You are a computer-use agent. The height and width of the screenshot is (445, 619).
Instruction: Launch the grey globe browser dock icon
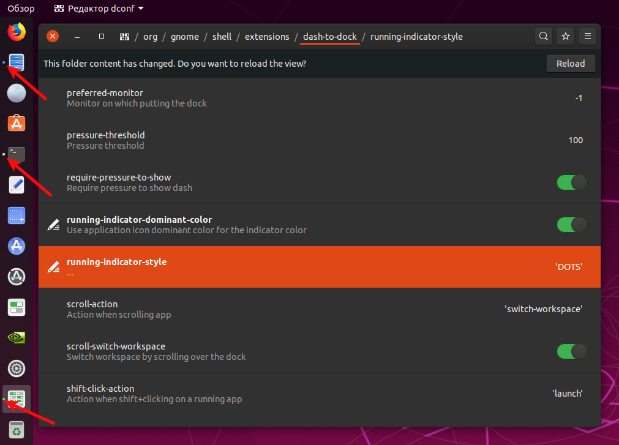pos(17,93)
